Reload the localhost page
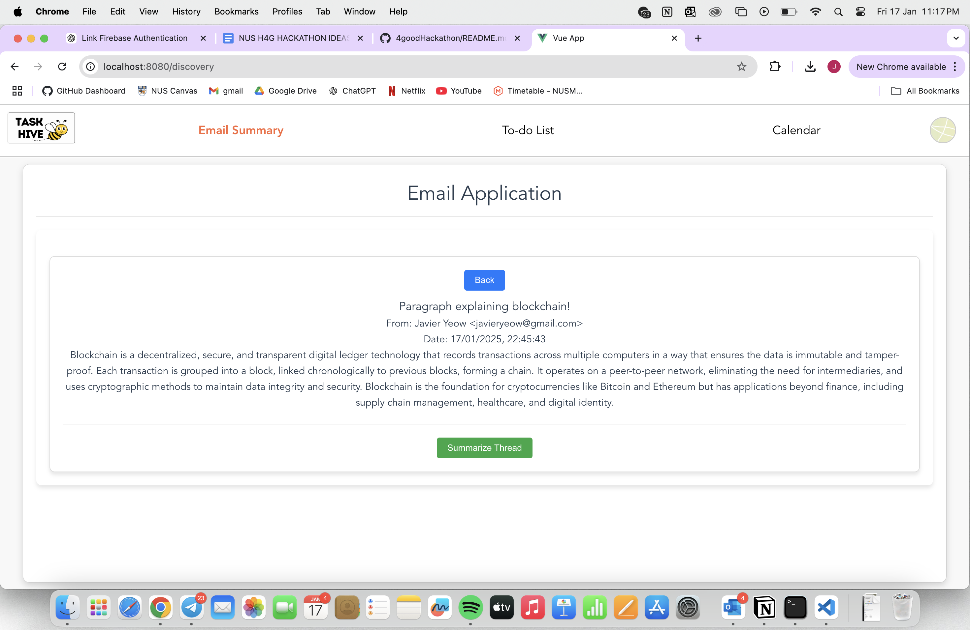 pos(62,66)
